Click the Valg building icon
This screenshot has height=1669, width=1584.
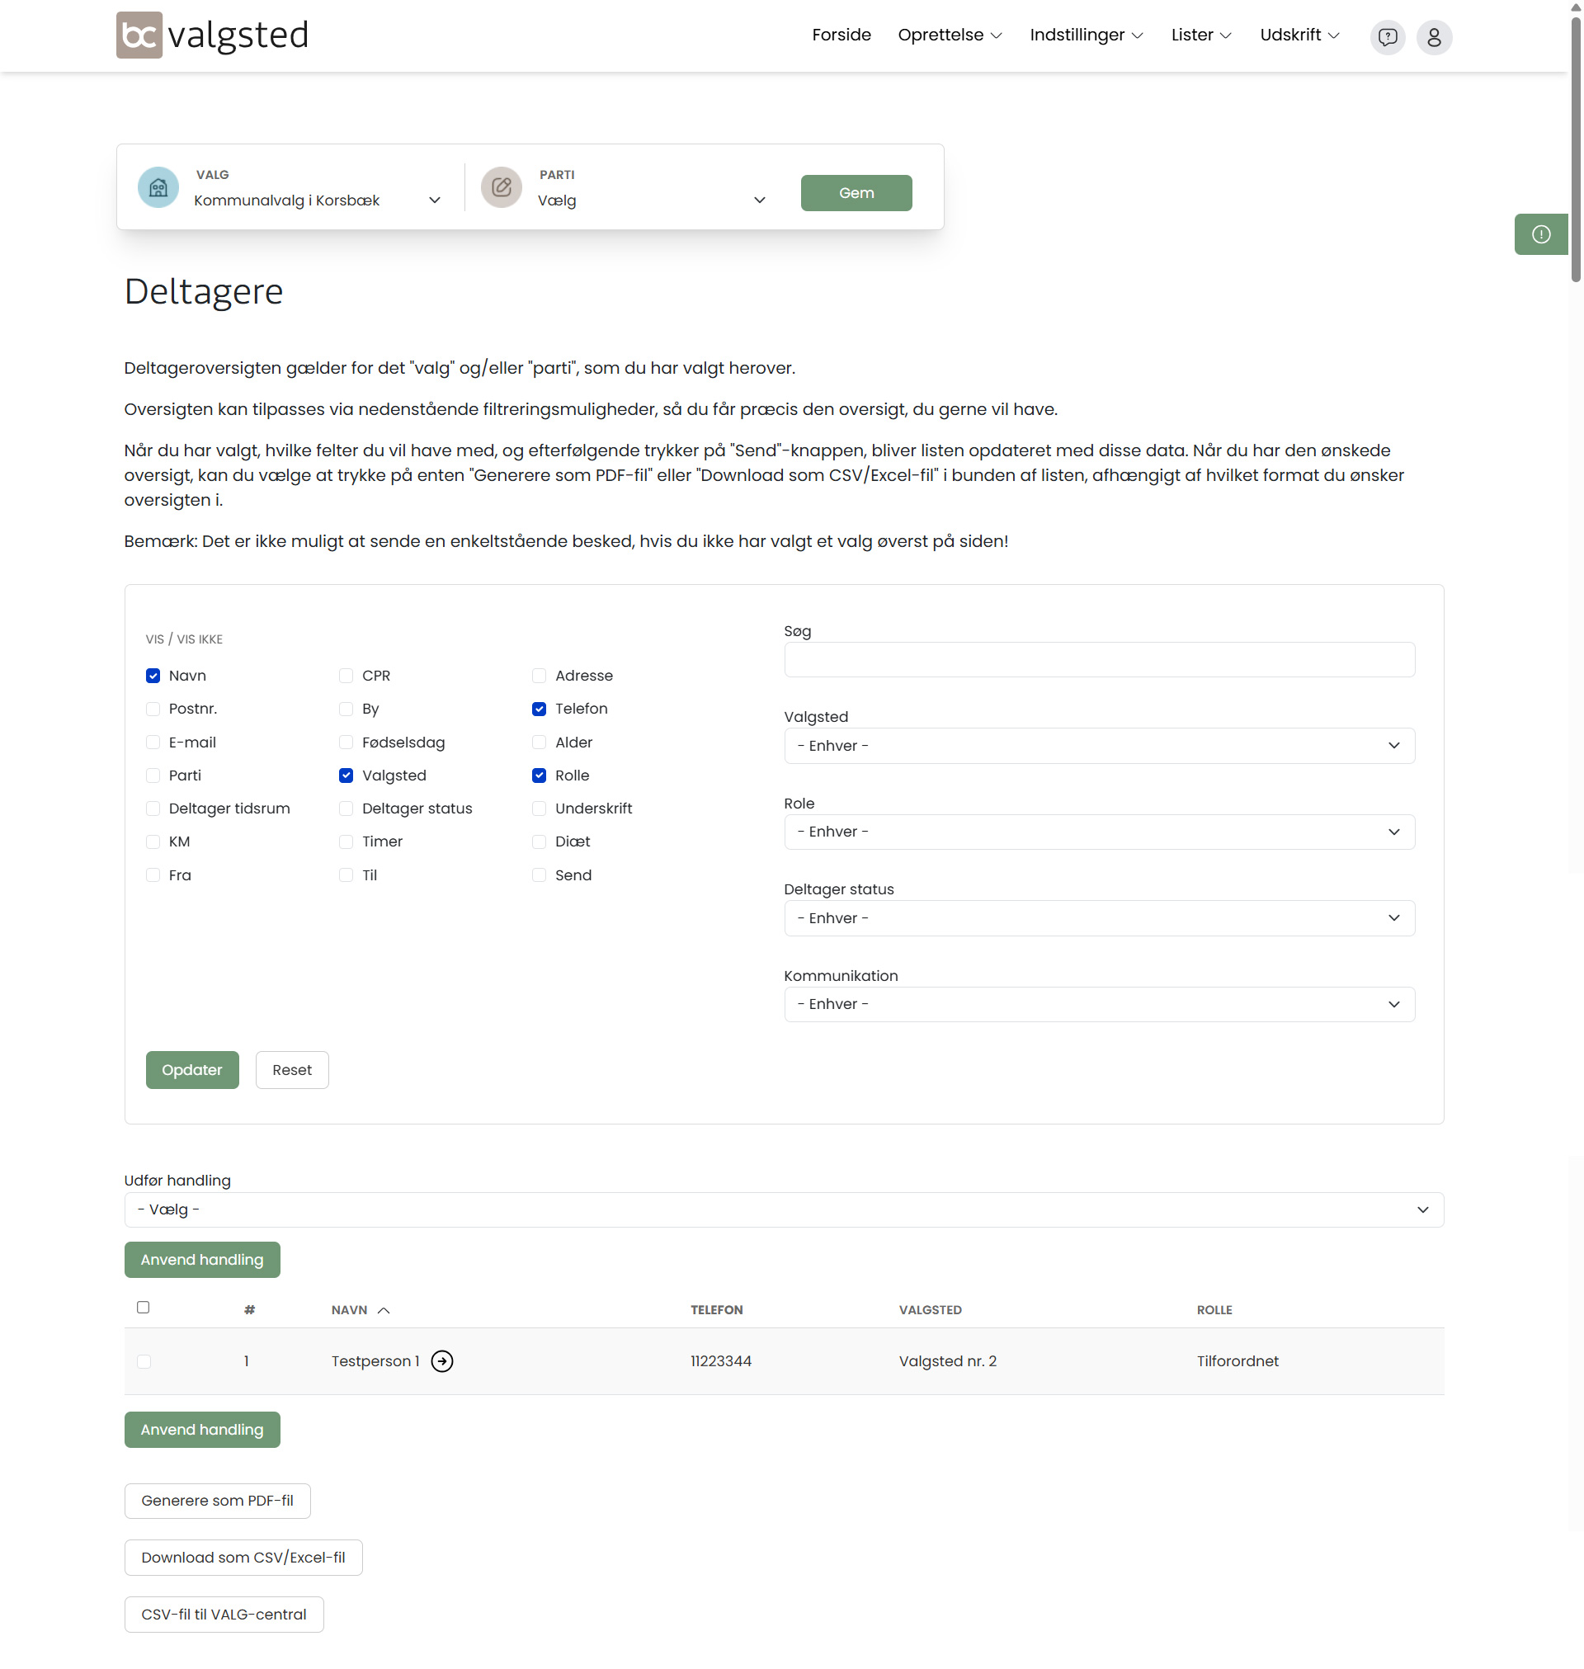[158, 187]
